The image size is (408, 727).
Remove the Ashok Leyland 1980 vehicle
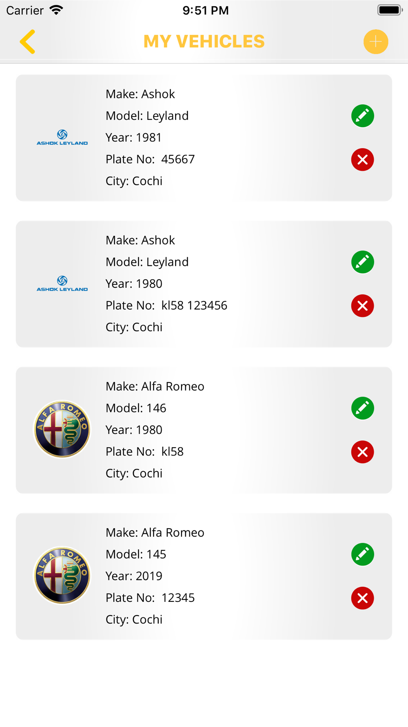362,305
